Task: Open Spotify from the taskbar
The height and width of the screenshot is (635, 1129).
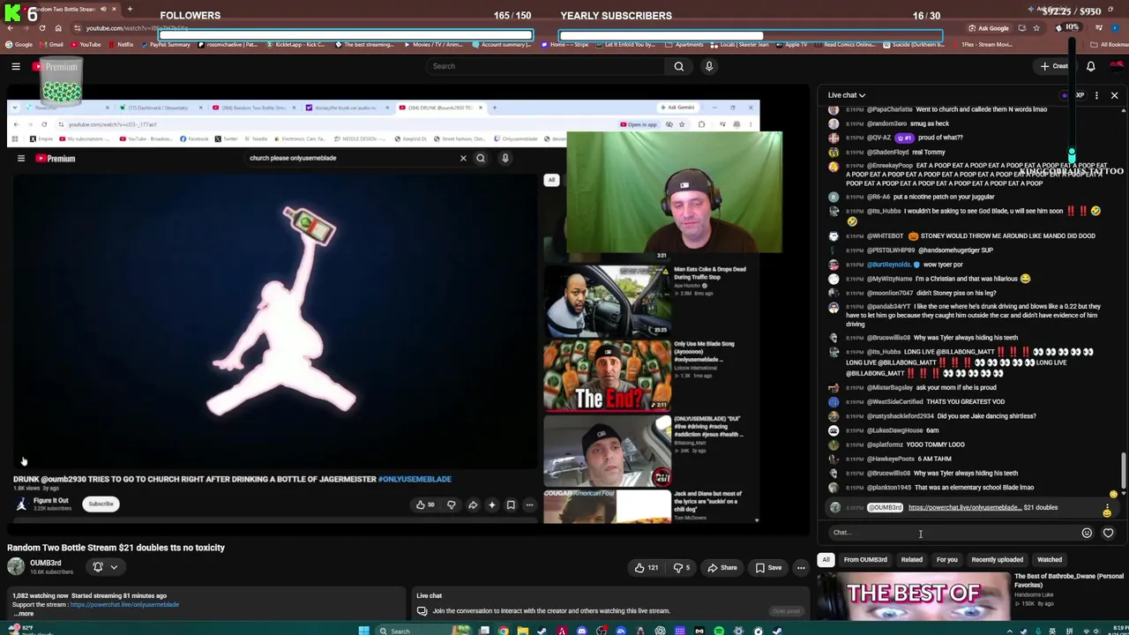Action: point(719,631)
